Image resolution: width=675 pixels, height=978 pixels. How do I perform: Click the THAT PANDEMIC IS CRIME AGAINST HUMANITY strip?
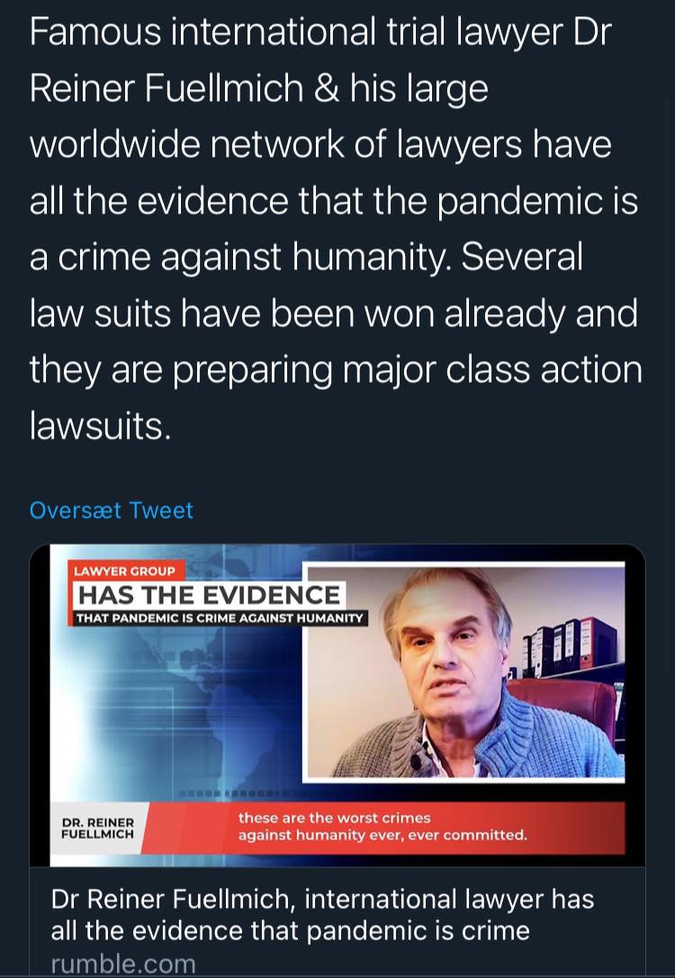pos(219,619)
